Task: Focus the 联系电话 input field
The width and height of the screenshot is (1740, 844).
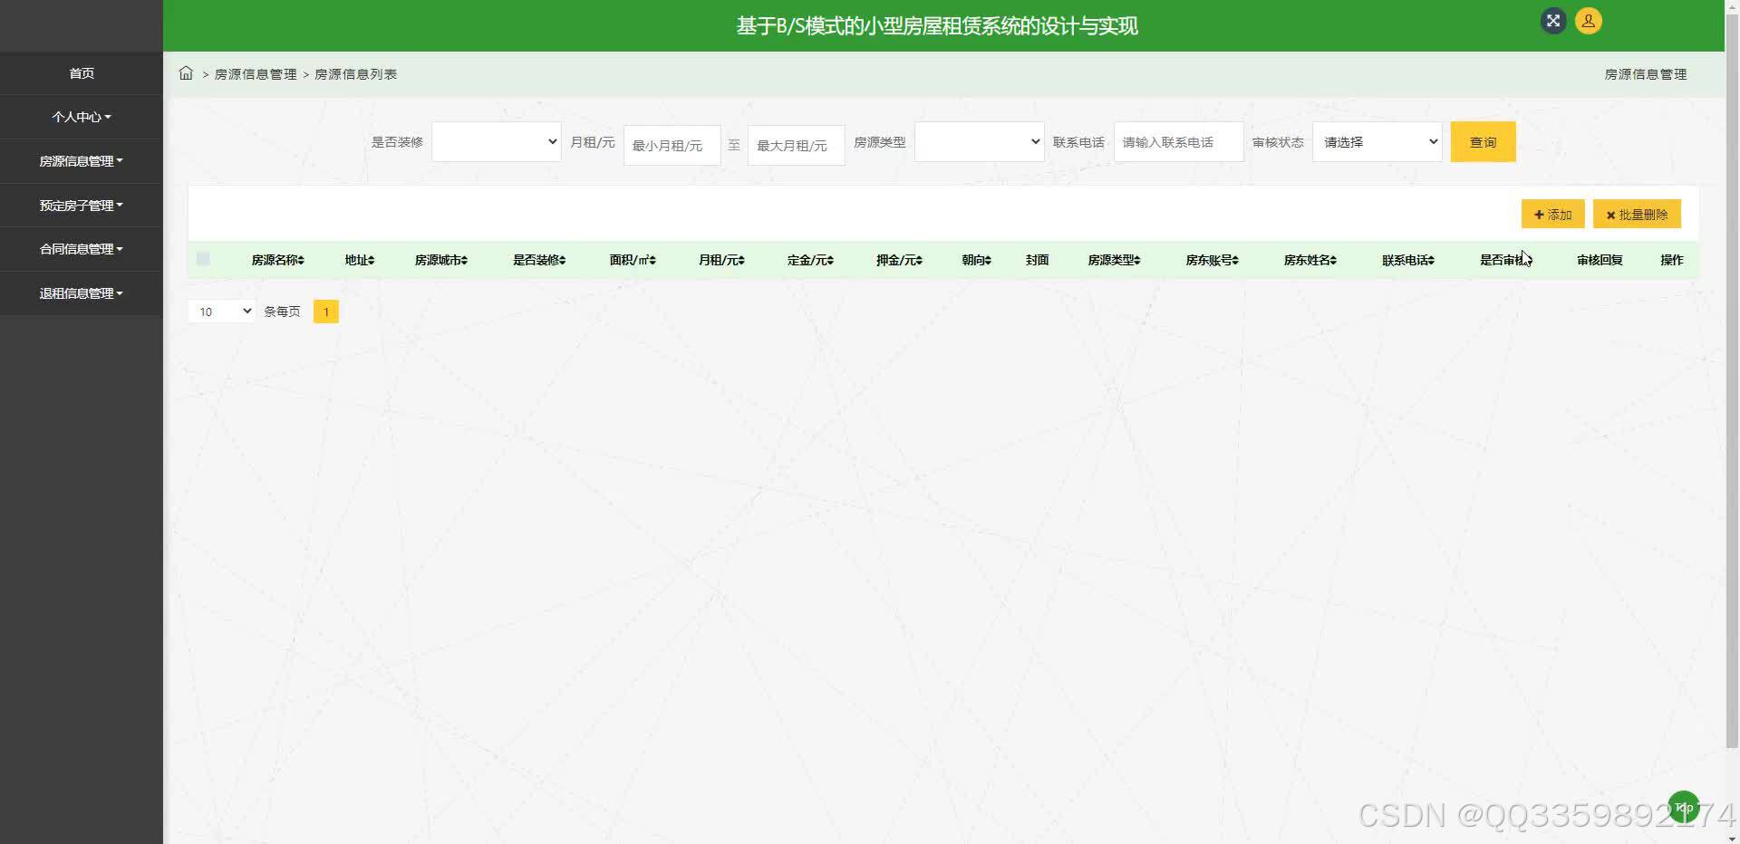Action: pyautogui.click(x=1179, y=141)
